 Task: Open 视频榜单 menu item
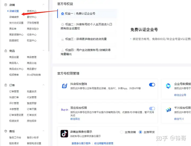pyautogui.click(x=14, y=75)
